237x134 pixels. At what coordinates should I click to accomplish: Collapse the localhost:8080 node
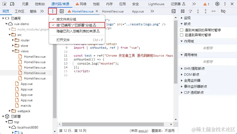10,127
